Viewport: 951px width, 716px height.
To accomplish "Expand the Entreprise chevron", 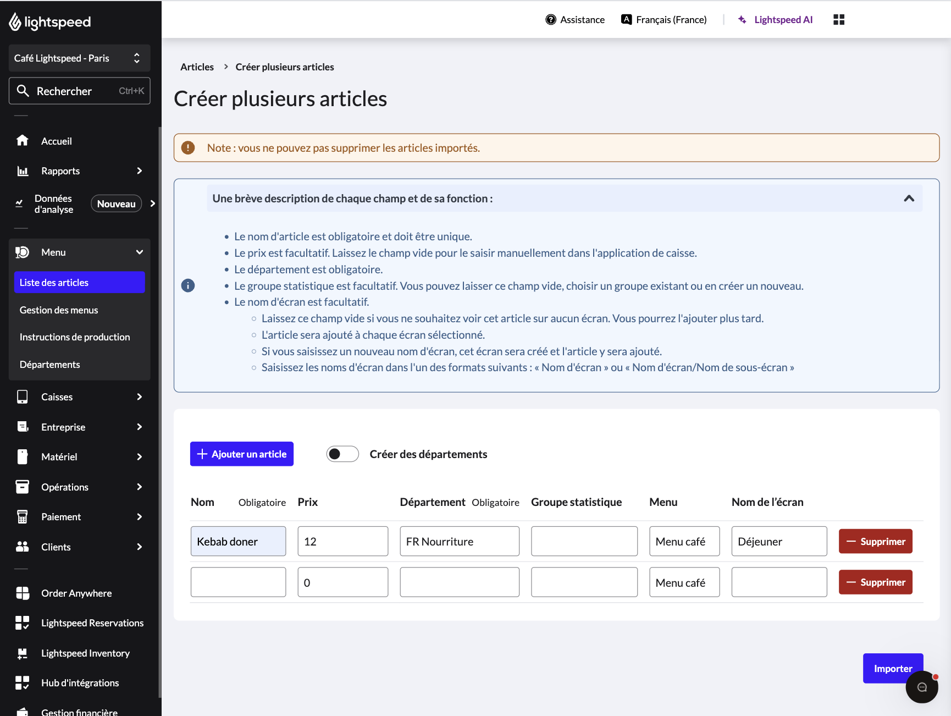I will click(x=140, y=427).
